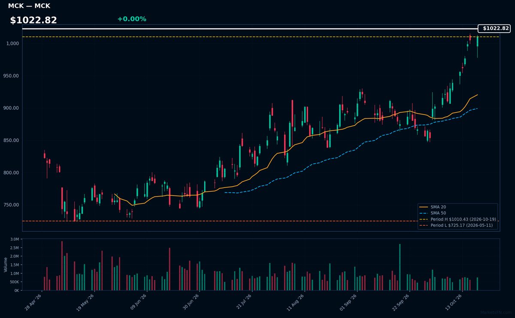Click the 21 Jul '26 date label

point(243,302)
